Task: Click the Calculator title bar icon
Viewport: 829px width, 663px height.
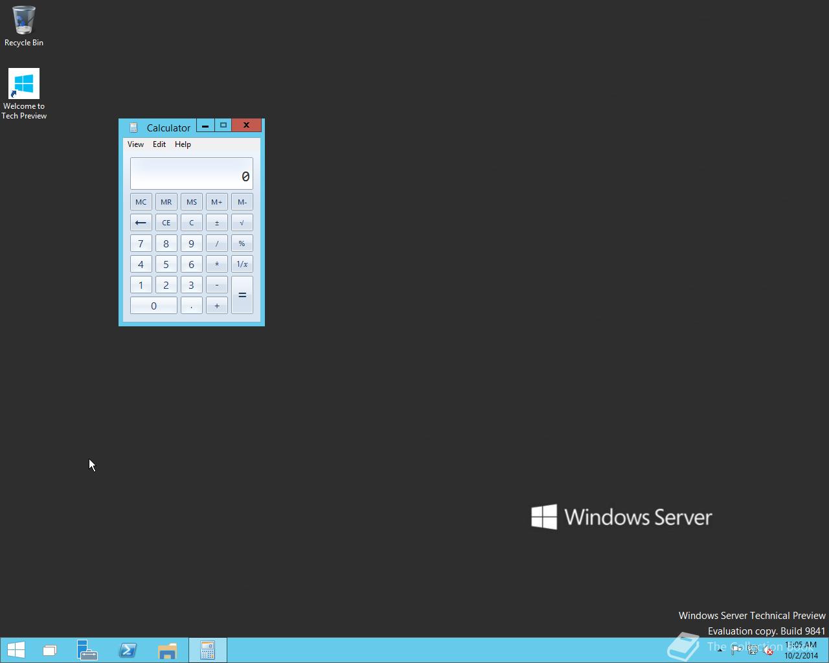Action: tap(133, 128)
